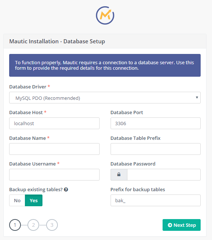Click the backup tables help question icon
The width and height of the screenshot is (212, 240).
click(x=66, y=190)
